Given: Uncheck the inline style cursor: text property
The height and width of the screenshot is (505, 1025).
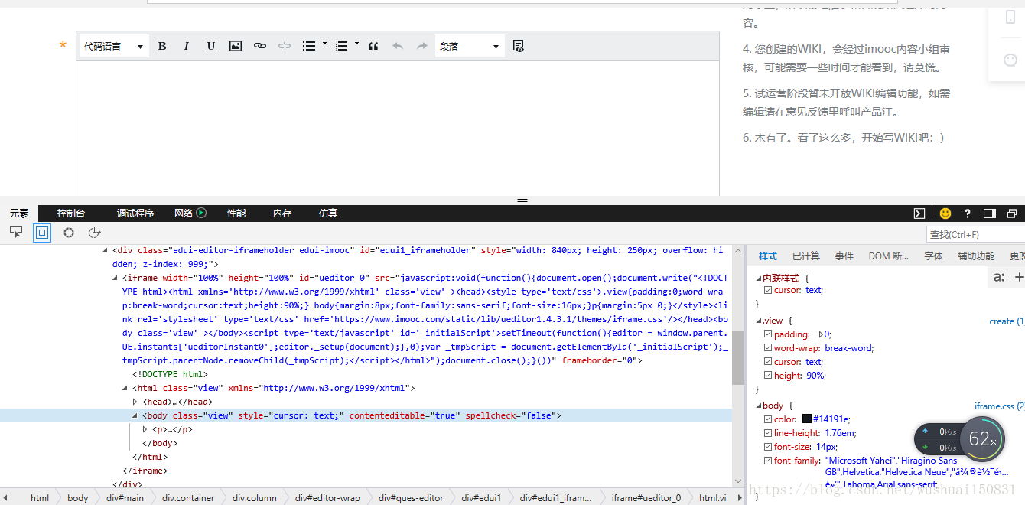Looking at the screenshot, I should [769, 291].
